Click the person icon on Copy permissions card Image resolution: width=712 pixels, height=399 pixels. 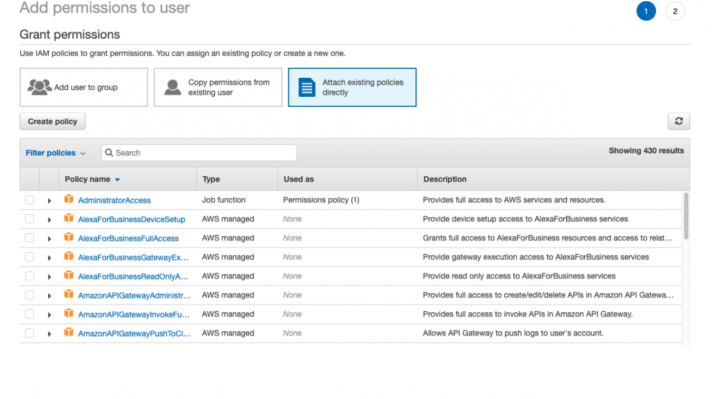(172, 87)
